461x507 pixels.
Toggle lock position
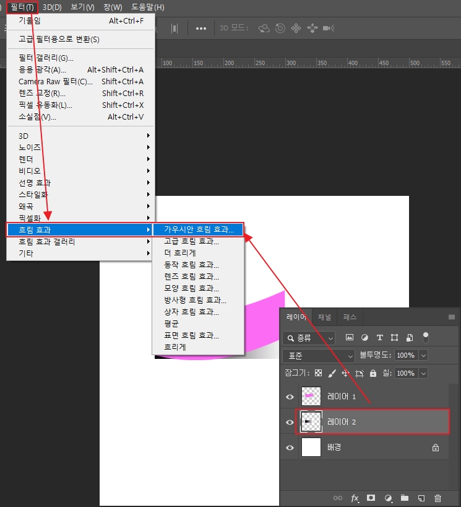click(x=345, y=373)
